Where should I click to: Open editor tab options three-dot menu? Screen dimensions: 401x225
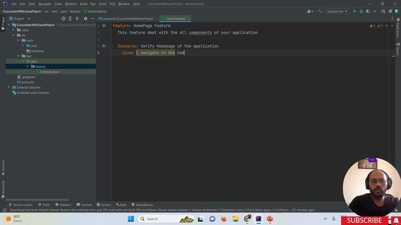[x=392, y=19]
